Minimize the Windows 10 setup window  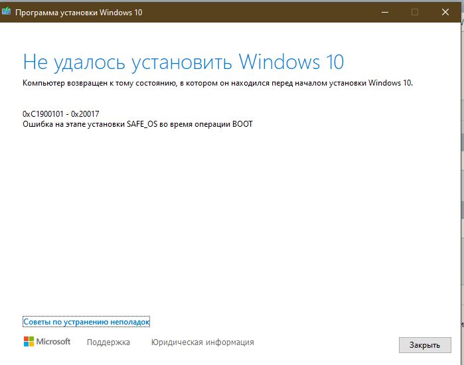point(385,12)
